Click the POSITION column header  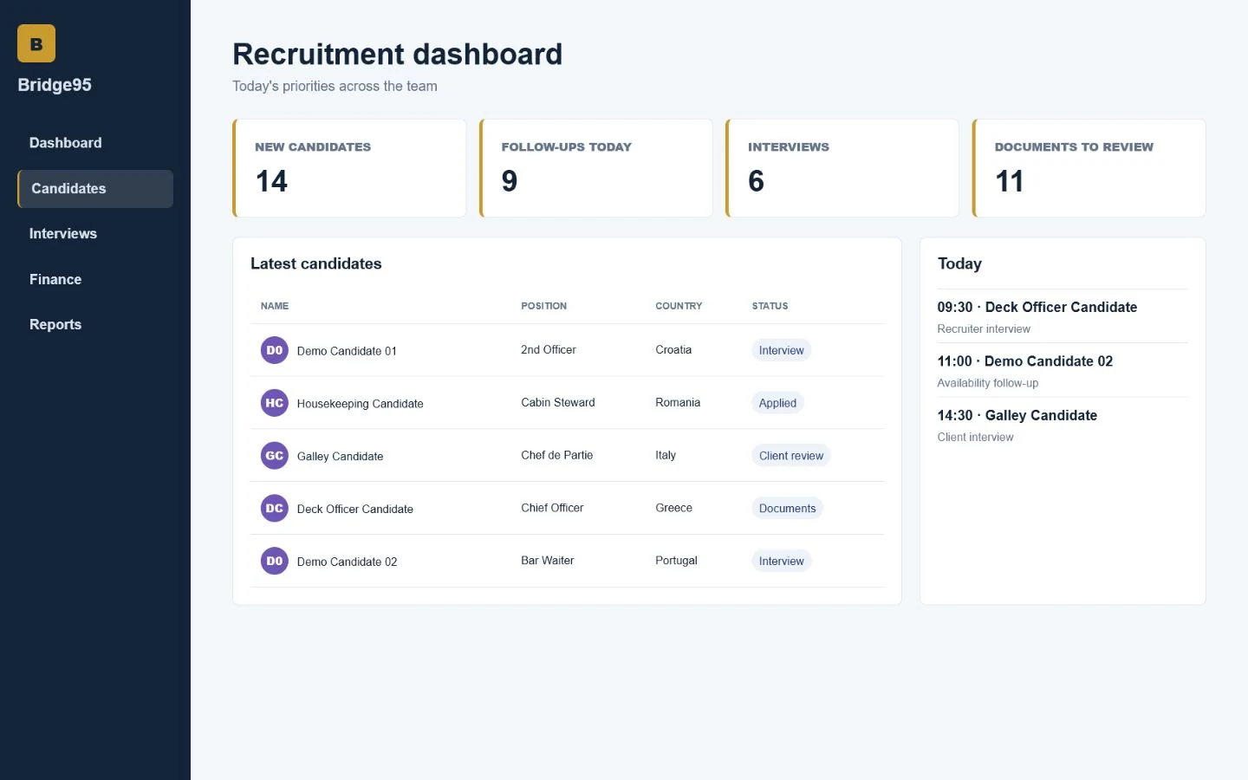tap(543, 306)
